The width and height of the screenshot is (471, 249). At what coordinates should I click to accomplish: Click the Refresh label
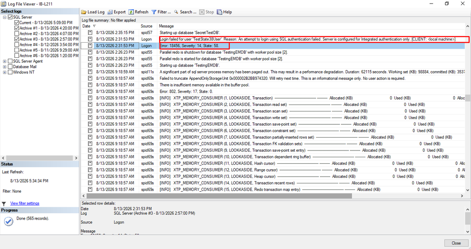coord(142,12)
